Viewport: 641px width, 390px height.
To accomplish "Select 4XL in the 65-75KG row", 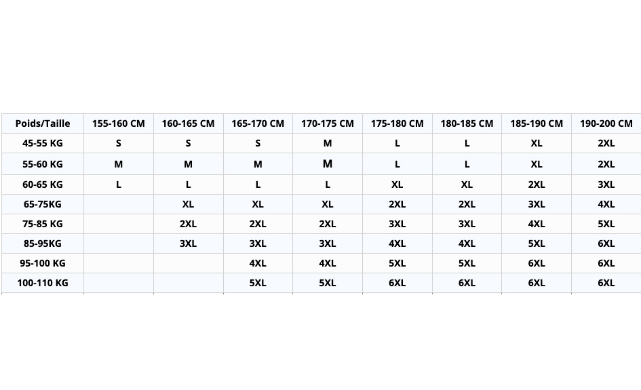I will coord(606,204).
